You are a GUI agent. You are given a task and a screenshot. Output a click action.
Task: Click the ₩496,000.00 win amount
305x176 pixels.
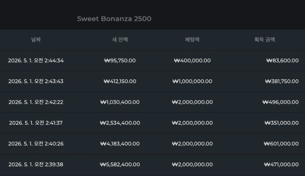pyautogui.click(x=280, y=102)
